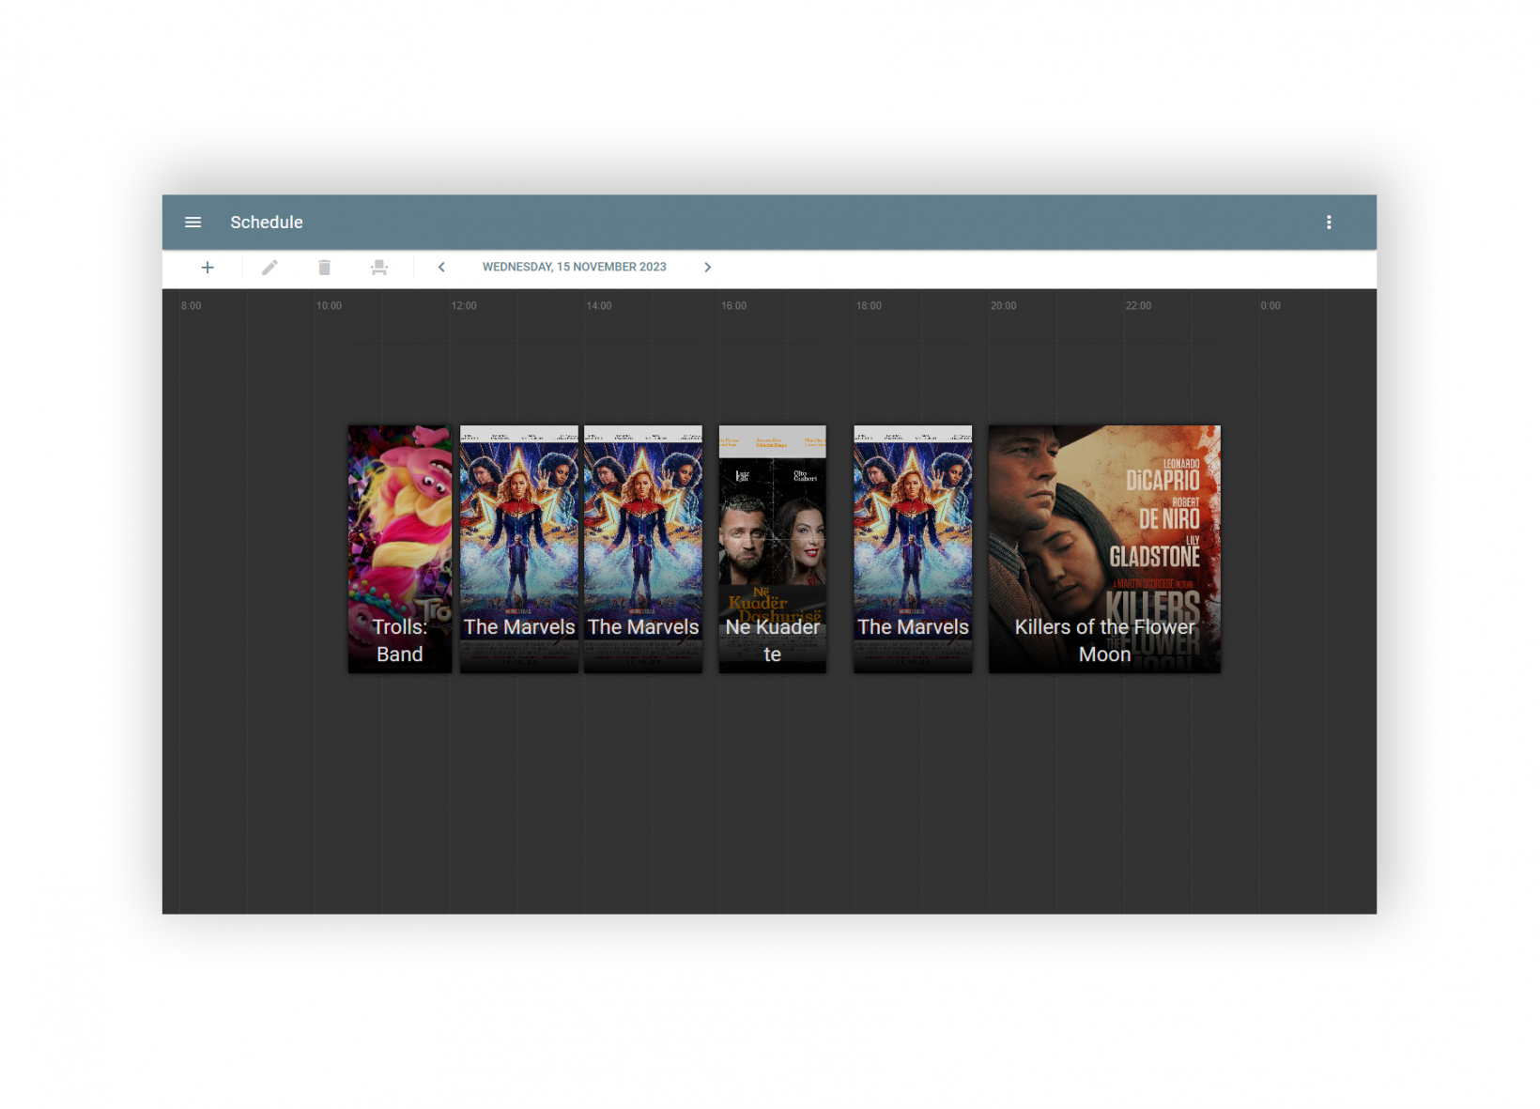Click the 16:00 timeline label
This screenshot has width=1540, height=1109.
coord(734,306)
